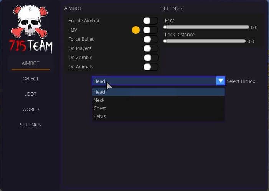
Task: Click the FOV slider track
Action: pyautogui.click(x=206, y=27)
